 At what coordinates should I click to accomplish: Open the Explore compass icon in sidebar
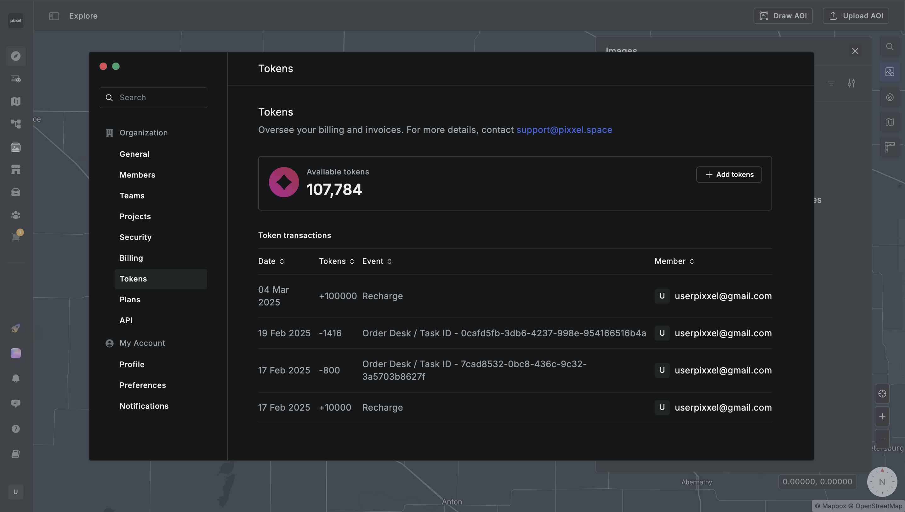pos(15,56)
